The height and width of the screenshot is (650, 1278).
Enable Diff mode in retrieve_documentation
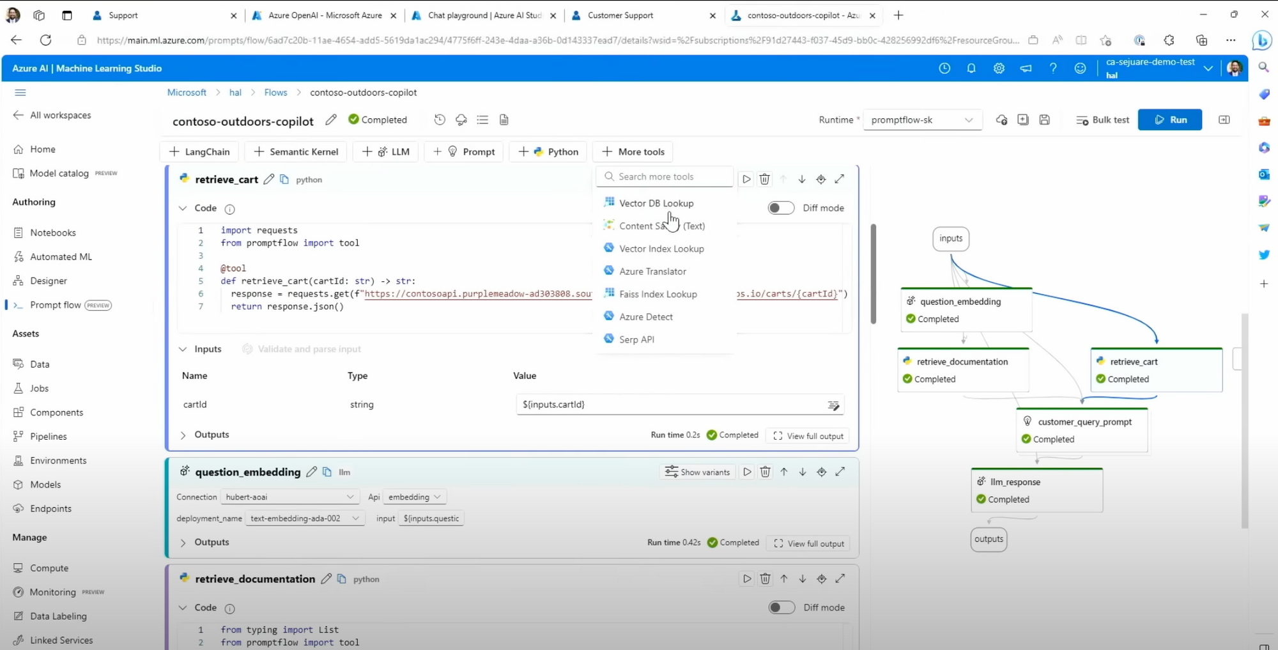(781, 608)
